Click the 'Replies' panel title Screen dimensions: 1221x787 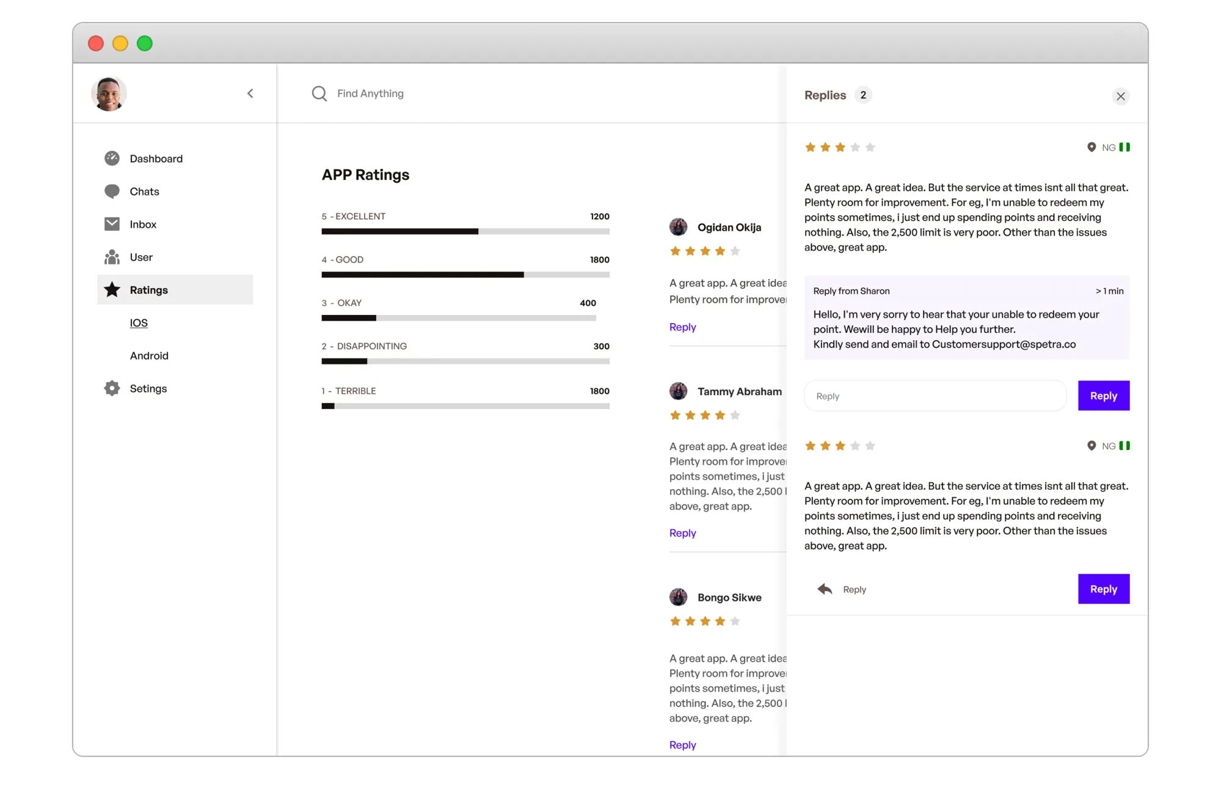[x=825, y=95]
